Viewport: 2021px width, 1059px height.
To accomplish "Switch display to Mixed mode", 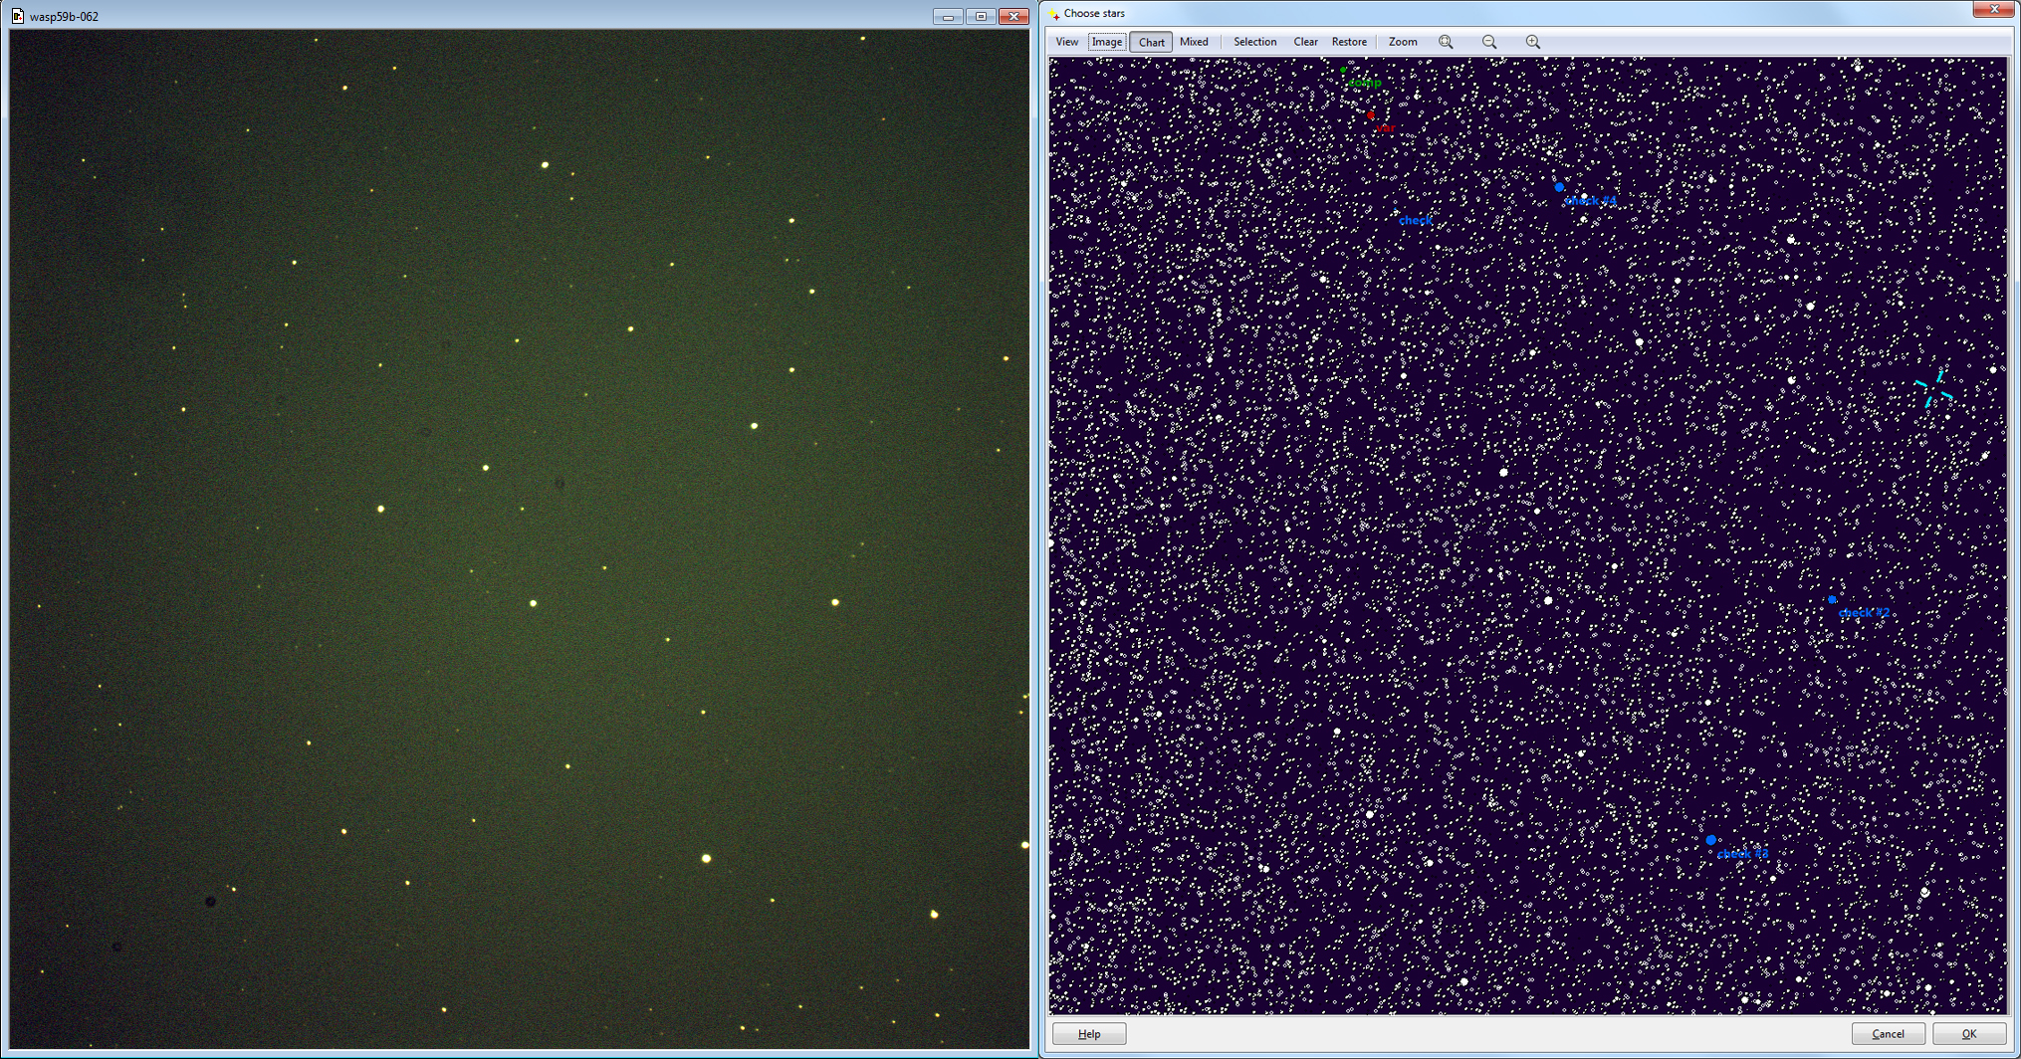I will click(1194, 42).
